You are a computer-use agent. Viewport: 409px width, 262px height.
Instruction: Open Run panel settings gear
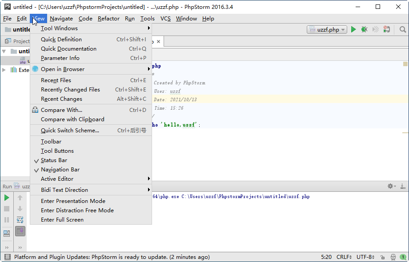[x=391, y=186]
